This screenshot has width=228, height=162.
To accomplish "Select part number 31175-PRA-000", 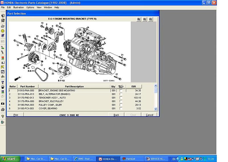I will [26, 101].
